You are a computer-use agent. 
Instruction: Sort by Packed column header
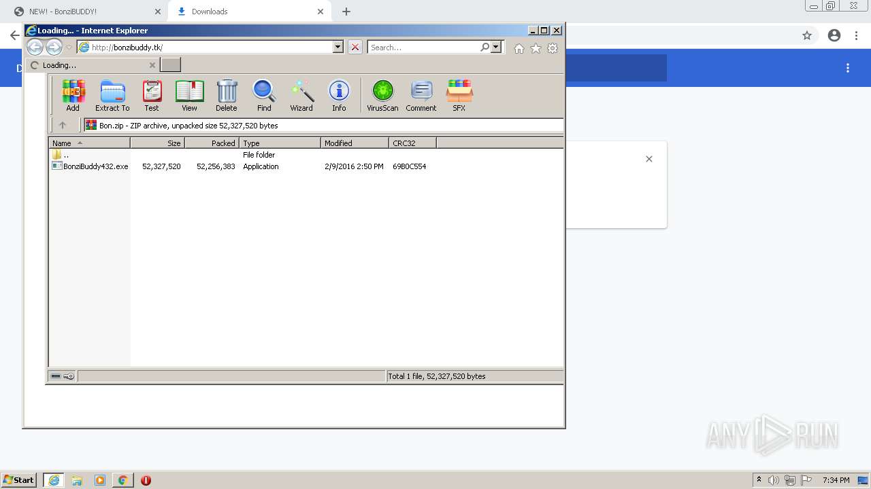pos(212,143)
